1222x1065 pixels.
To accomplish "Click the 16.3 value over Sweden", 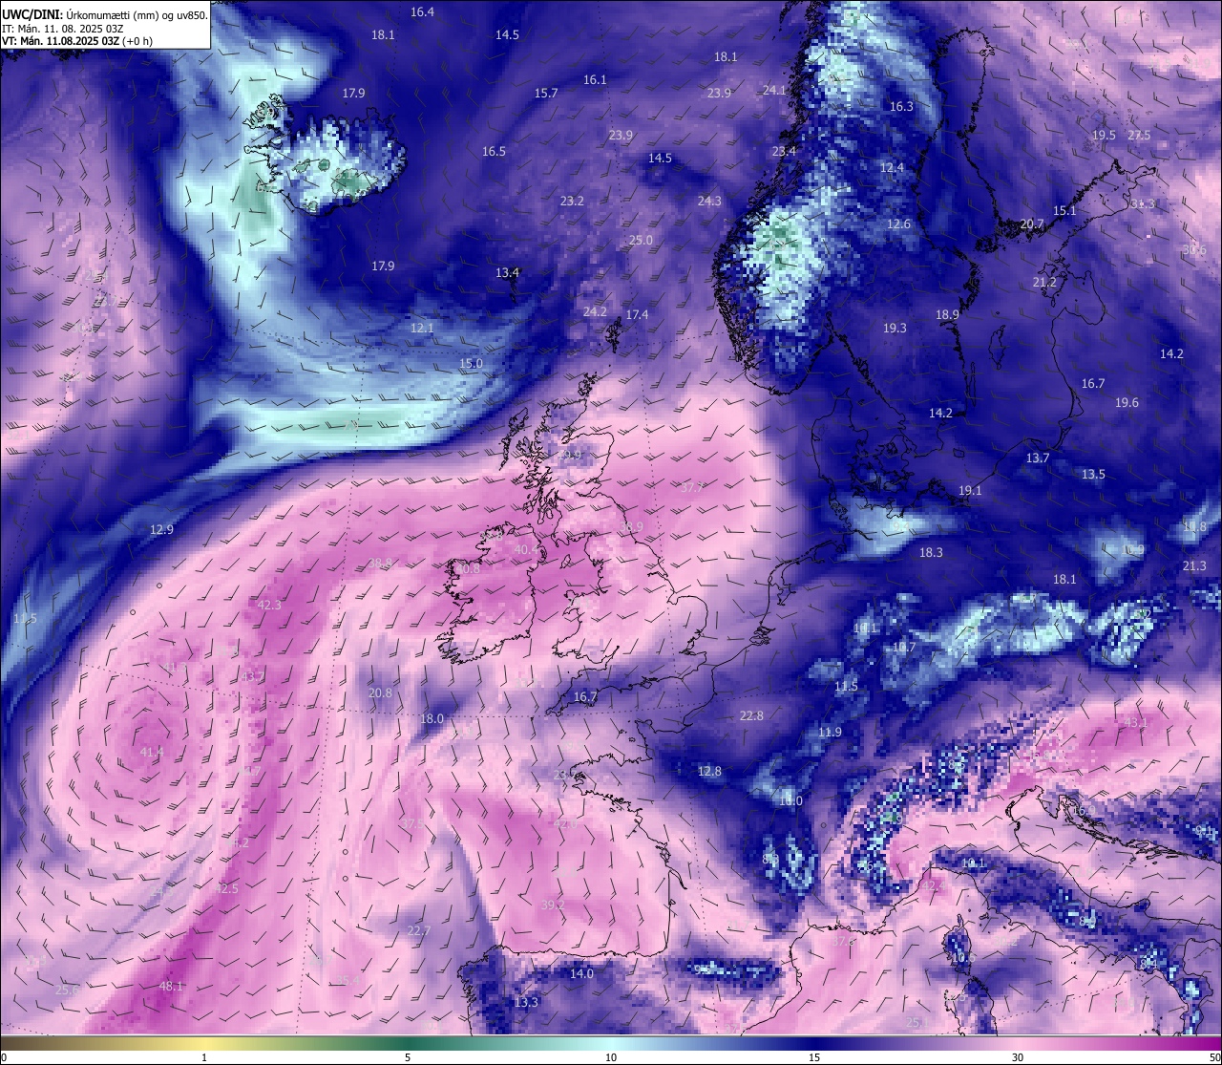I will point(901,106).
